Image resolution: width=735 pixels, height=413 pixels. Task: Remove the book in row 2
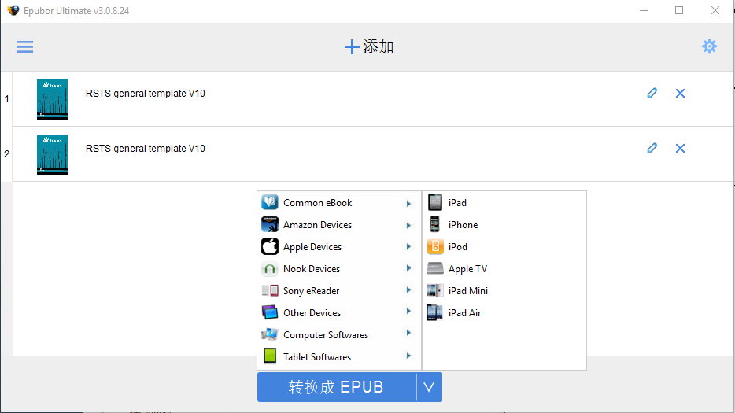680,148
